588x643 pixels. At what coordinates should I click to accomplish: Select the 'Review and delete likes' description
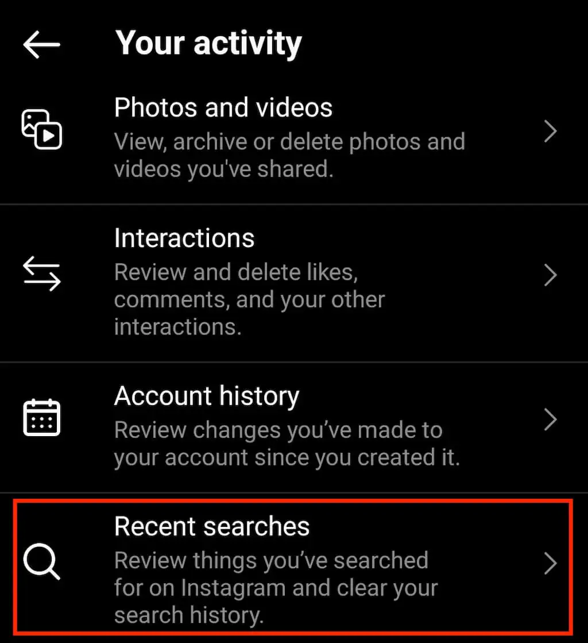point(250,299)
